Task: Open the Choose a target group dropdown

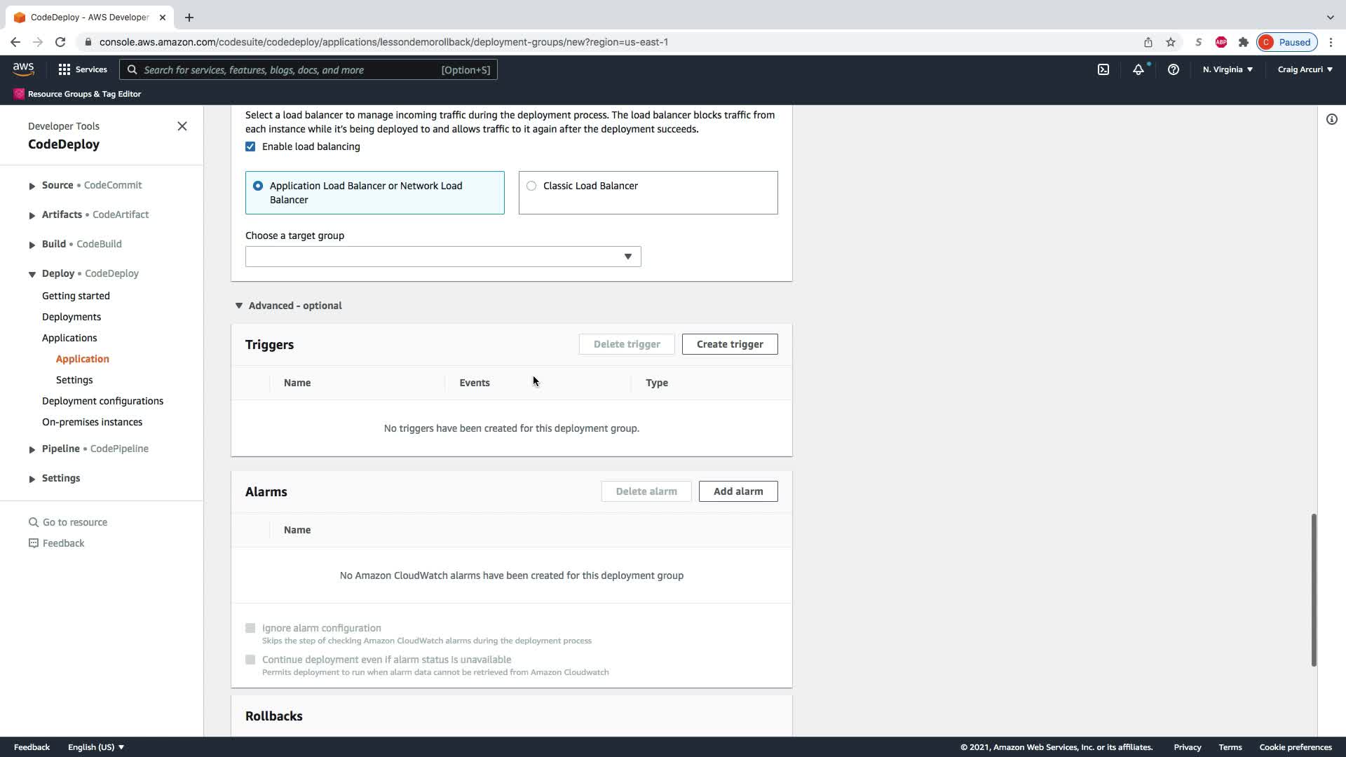Action: click(x=443, y=257)
